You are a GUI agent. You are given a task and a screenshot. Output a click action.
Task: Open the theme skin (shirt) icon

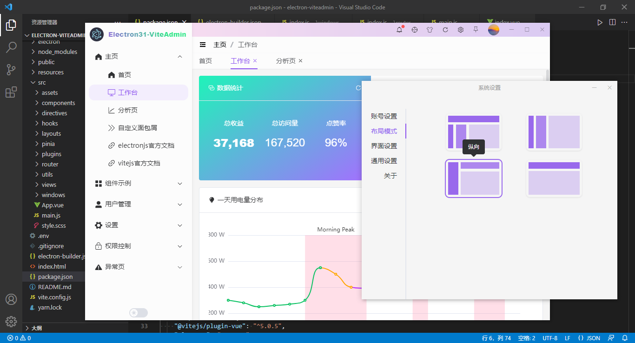(x=430, y=29)
